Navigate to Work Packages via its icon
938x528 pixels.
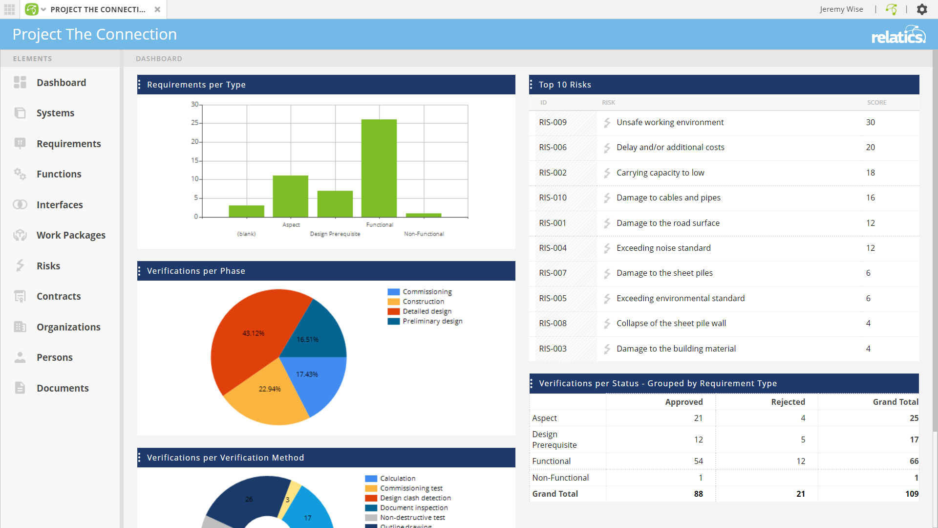click(x=20, y=235)
